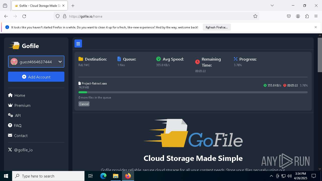Screen dimensions: 322x181
Task: Open the hamburger menu on the Gofile page
Action: point(78,43)
